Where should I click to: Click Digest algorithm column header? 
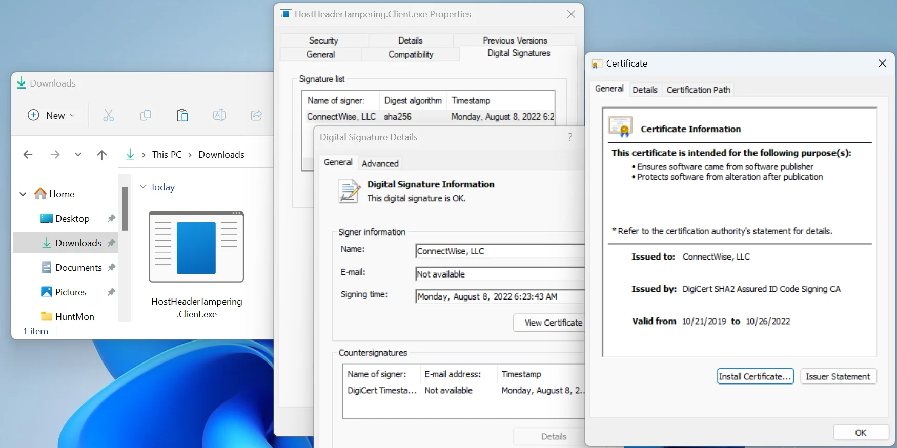(x=413, y=100)
